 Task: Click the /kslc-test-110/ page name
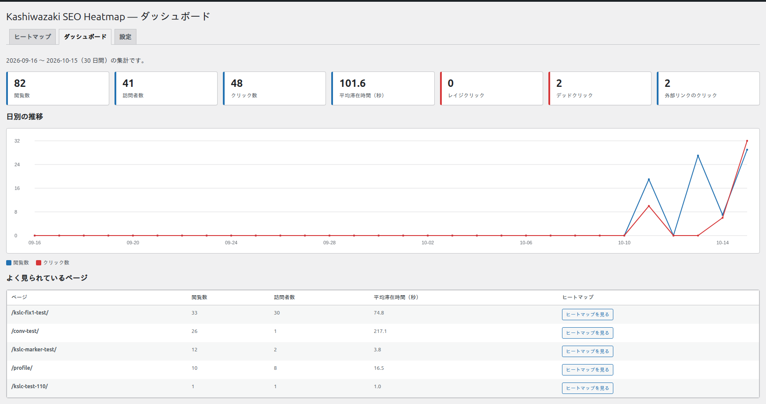pos(29,386)
